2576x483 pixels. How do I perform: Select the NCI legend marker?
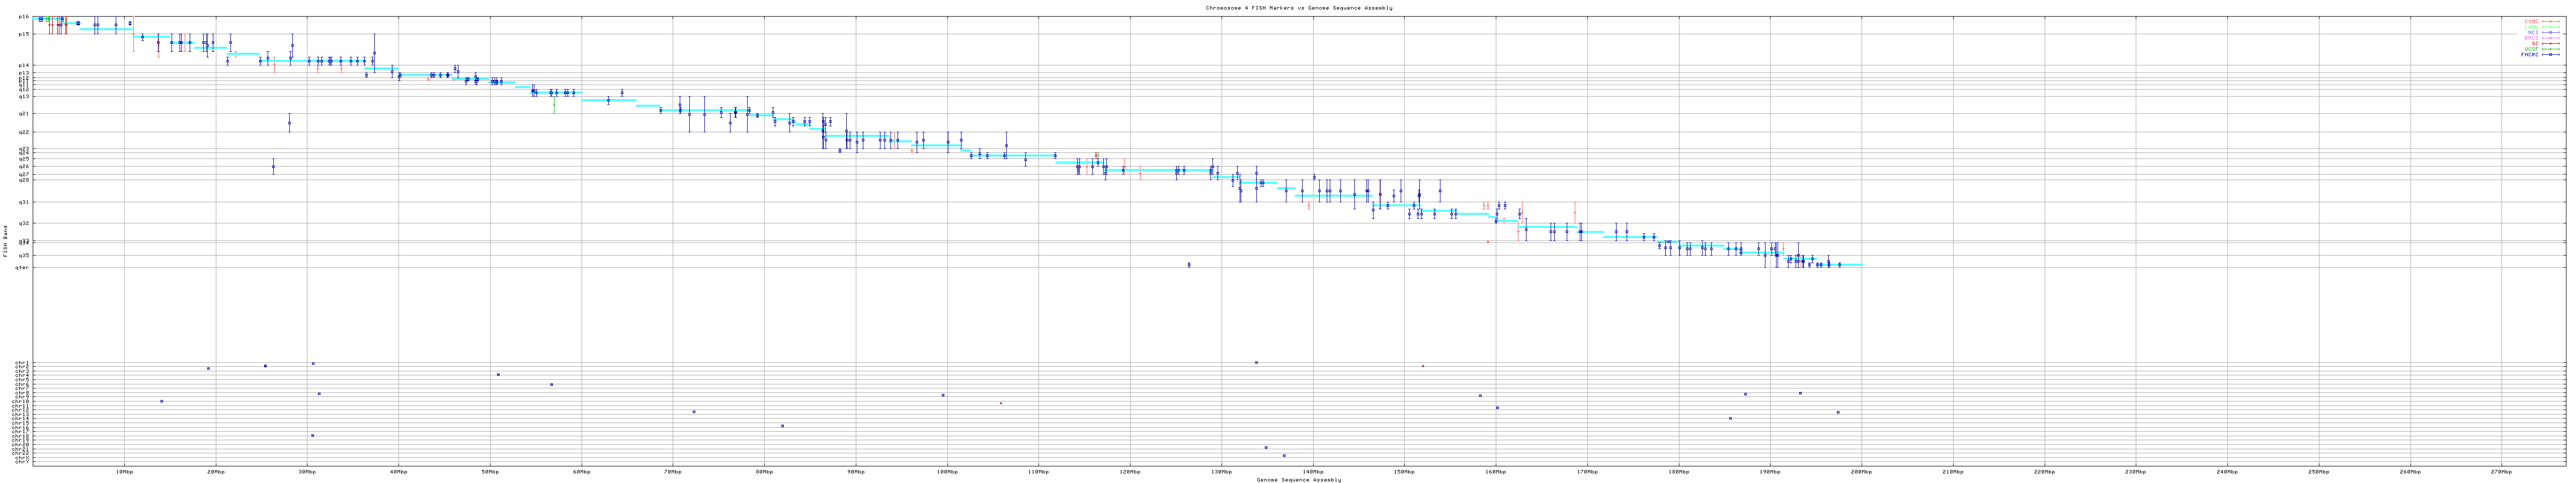(x=2551, y=32)
